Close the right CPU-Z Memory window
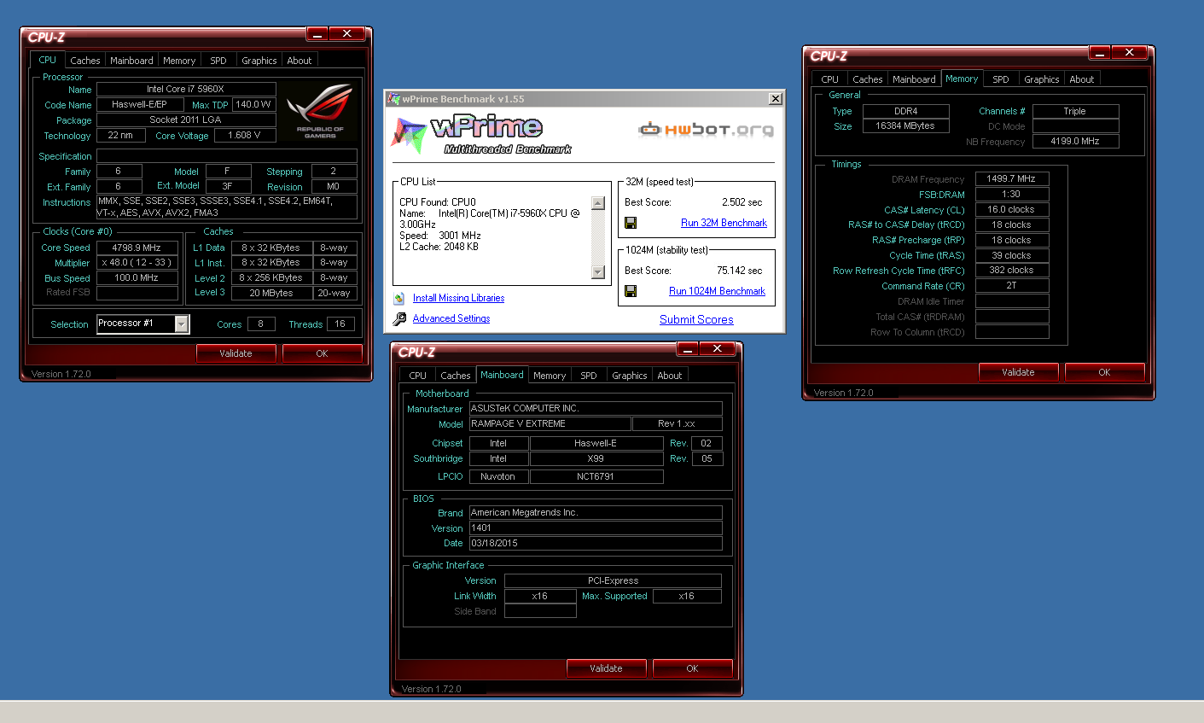This screenshot has width=1204, height=723. click(1129, 53)
